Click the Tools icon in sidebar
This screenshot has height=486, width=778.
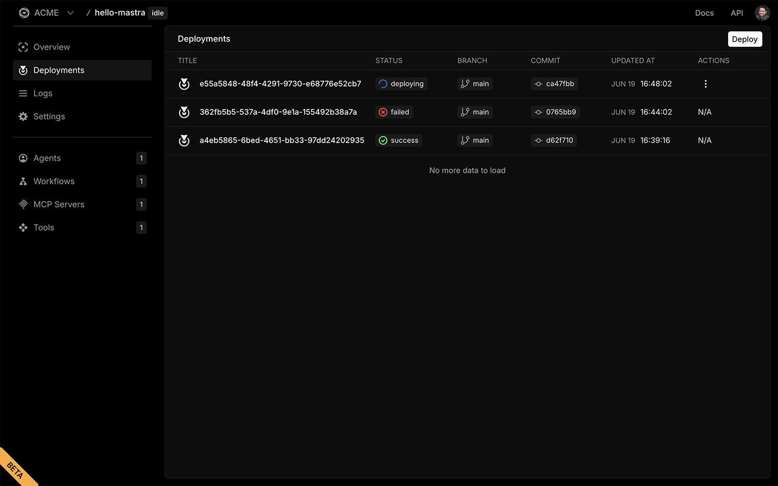23,228
